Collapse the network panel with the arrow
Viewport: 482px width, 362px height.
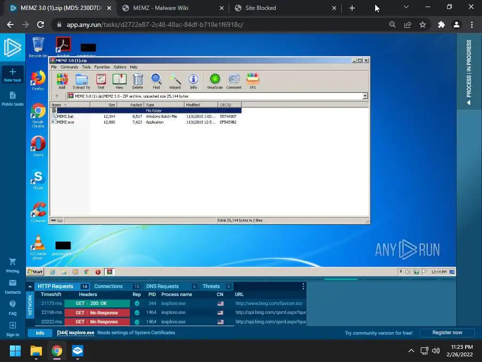pyautogui.click(x=30, y=287)
